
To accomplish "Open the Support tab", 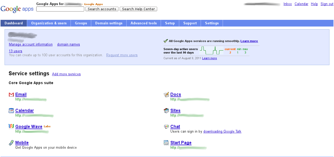I will 190,23.
